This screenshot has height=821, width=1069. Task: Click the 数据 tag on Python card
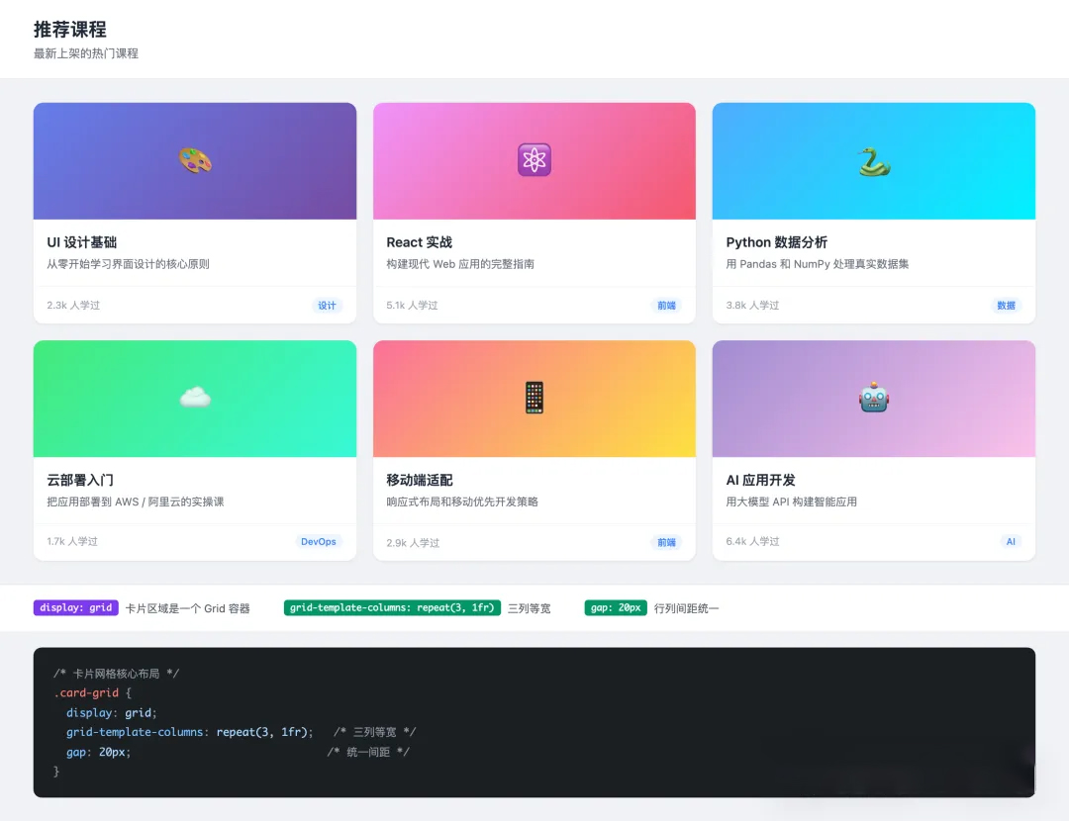1007,306
